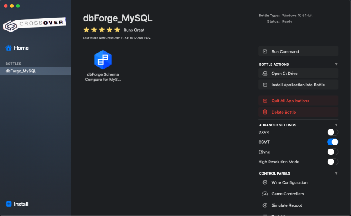The image size is (351, 216).
Task: Collapse the Bottle Actions section arrow
Action: (336, 64)
